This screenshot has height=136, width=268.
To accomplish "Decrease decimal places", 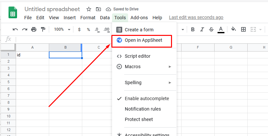I will click(x=97, y=30).
